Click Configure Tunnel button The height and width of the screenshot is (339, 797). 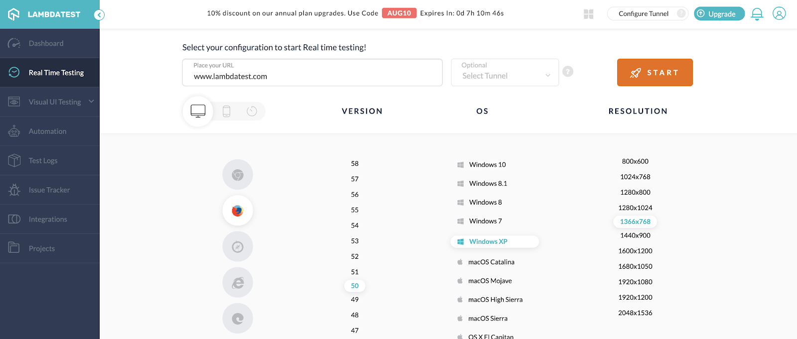pos(647,13)
